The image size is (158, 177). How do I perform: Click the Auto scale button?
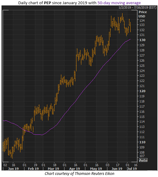pos(143,160)
